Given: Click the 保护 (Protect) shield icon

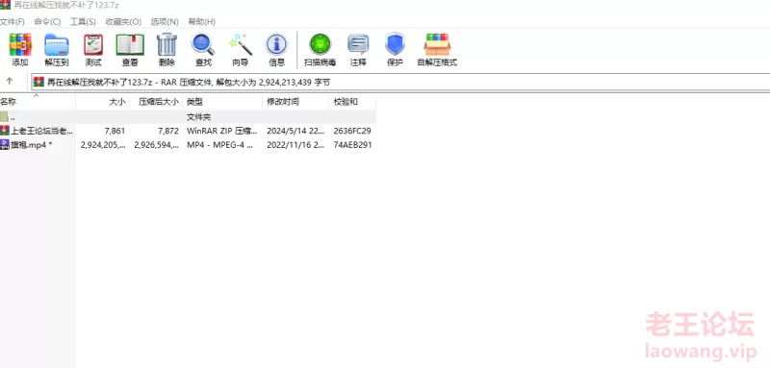Looking at the screenshot, I should pos(395,44).
